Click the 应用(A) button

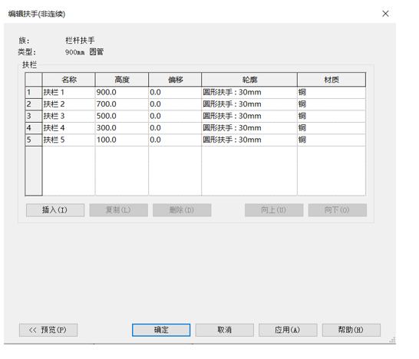[288, 330]
